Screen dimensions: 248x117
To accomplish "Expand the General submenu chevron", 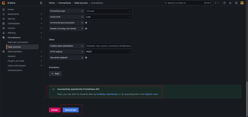I will pyautogui.click(x=41, y=56).
